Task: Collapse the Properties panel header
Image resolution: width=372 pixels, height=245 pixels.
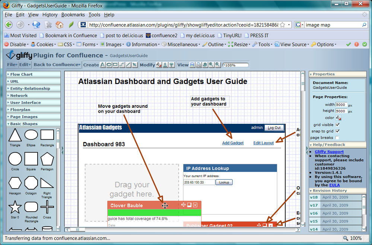Action: [338, 74]
